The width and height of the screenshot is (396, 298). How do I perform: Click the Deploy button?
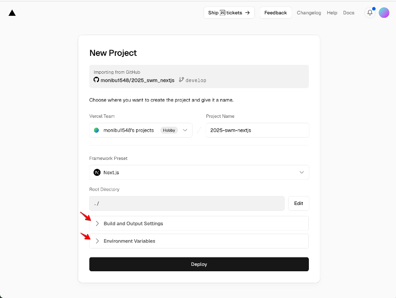(199, 264)
